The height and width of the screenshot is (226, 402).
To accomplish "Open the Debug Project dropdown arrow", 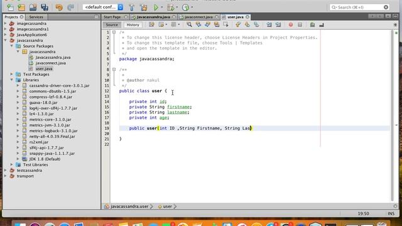I will 177,8.
